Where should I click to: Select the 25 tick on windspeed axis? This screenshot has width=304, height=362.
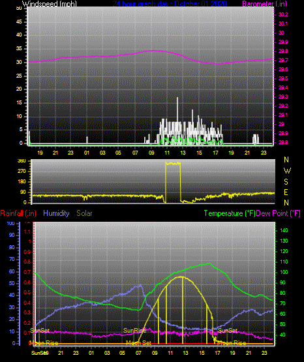coord(19,76)
